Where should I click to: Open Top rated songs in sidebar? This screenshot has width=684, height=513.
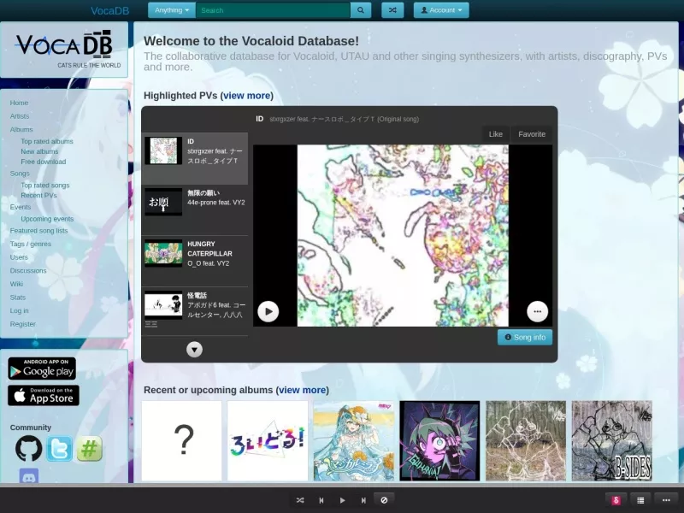point(45,185)
